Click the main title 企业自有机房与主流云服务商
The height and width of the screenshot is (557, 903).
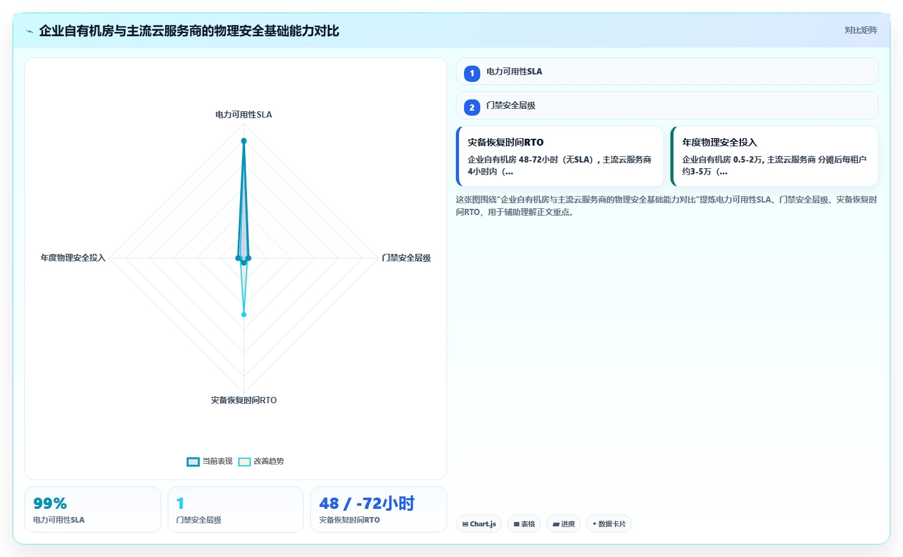[x=189, y=31]
